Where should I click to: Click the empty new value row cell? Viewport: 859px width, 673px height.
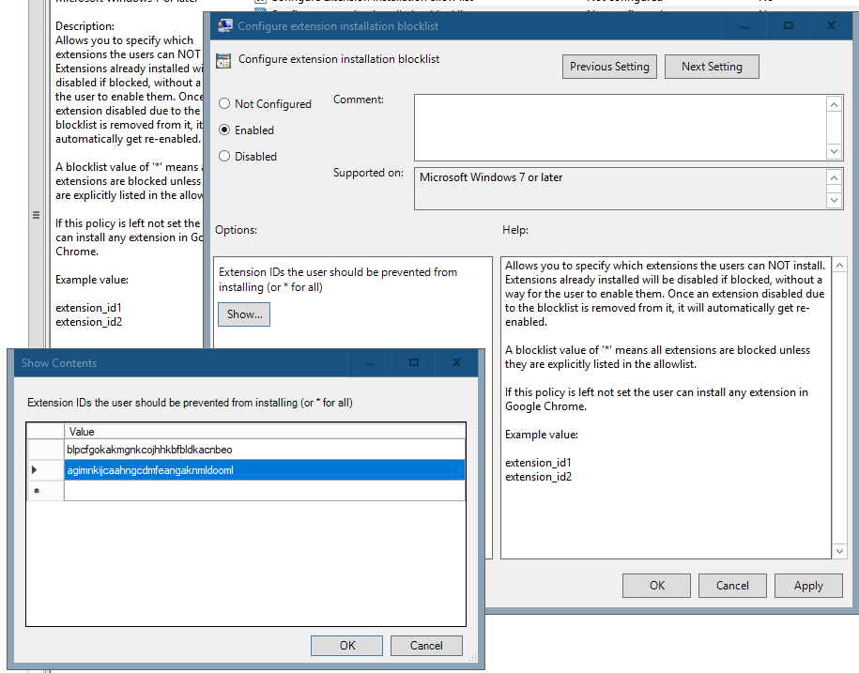265,491
